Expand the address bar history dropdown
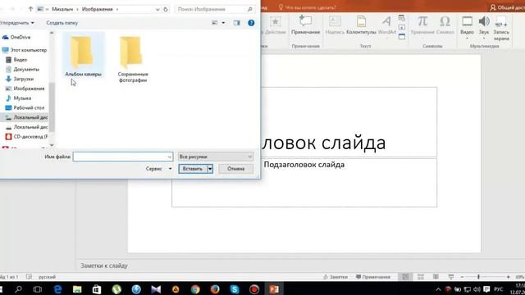Image resolution: width=525 pixels, height=295 pixels. point(157,9)
